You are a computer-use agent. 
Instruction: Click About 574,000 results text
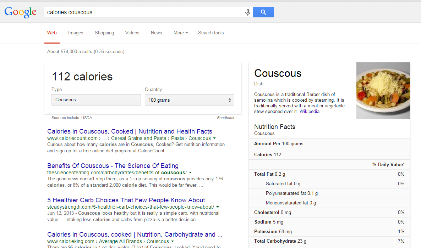click(86, 51)
